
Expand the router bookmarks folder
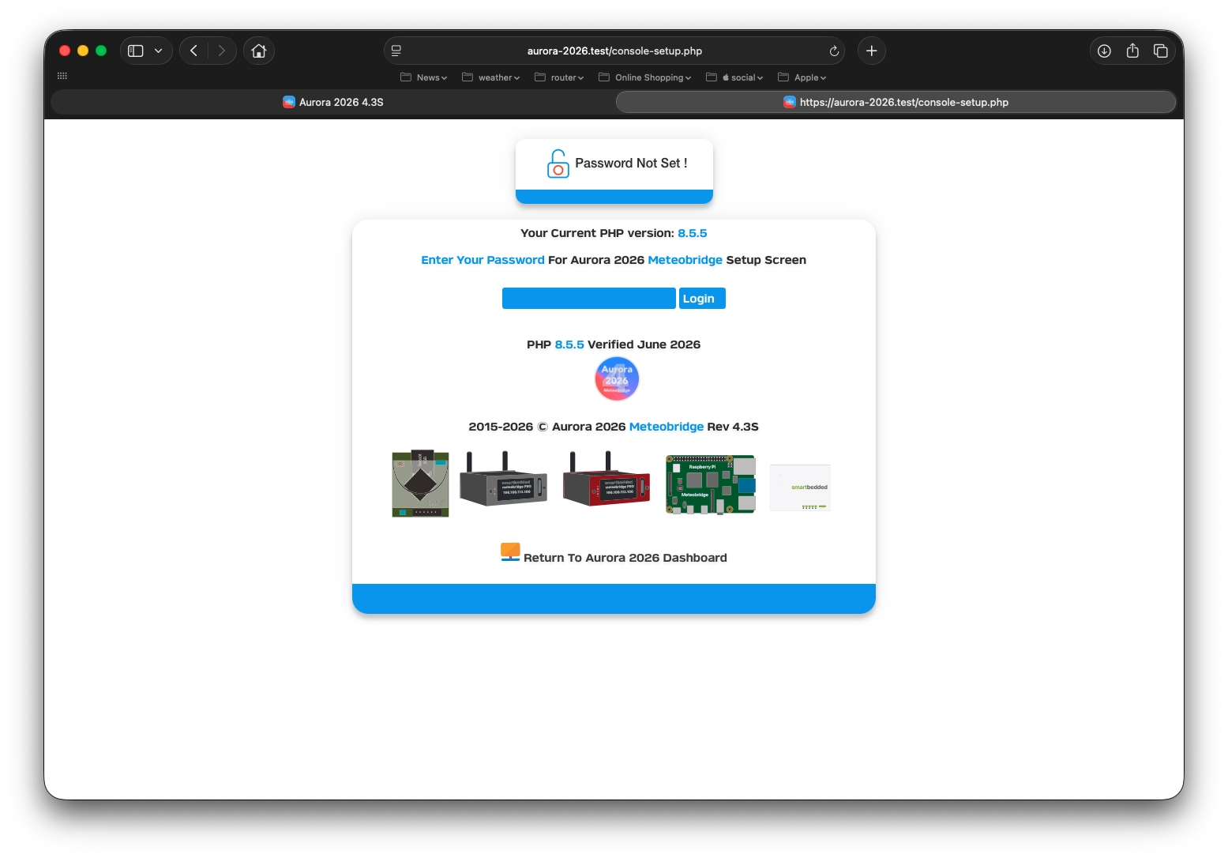click(560, 77)
